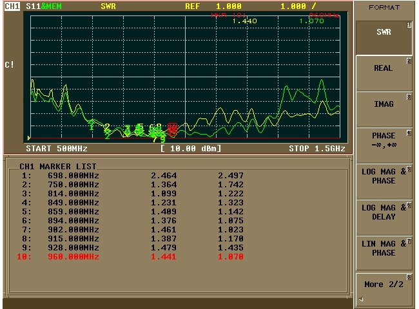Click red value 1.441 in marker list

[164, 257]
